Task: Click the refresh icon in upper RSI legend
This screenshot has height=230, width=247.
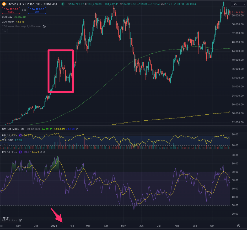Action: click(x=20, y=135)
